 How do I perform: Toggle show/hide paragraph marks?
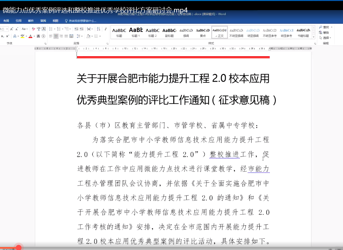(x=106, y=29)
